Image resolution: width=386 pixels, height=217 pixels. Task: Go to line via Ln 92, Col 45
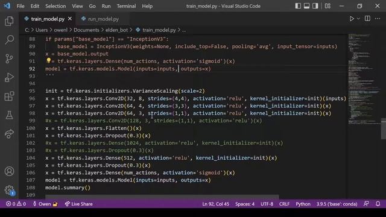click(x=216, y=204)
